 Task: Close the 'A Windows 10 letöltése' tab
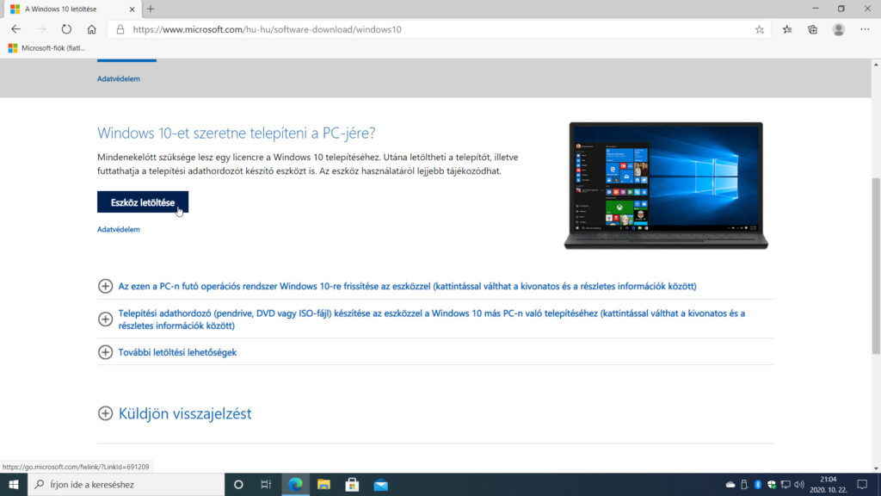(x=132, y=9)
